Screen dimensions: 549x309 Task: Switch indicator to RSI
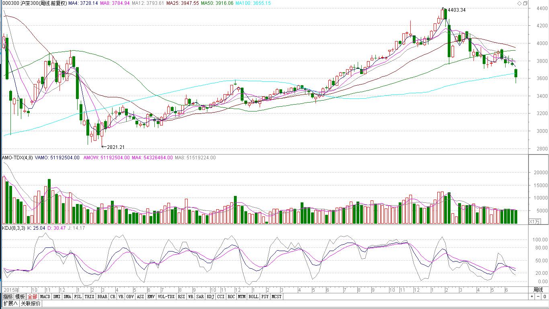182,297
